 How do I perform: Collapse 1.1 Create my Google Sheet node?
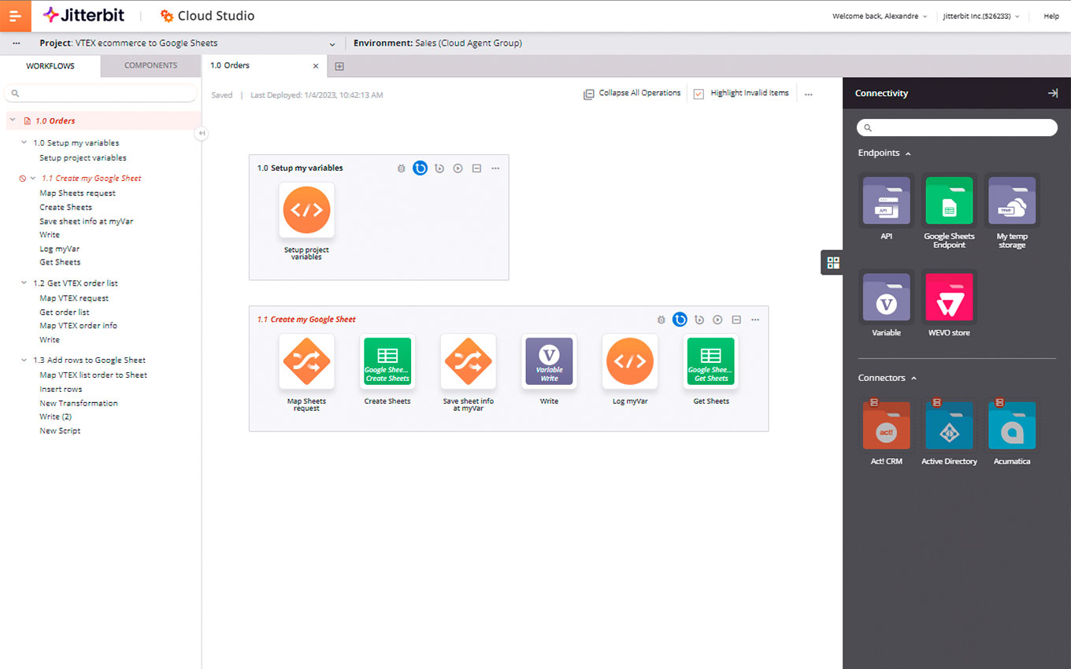(x=33, y=178)
